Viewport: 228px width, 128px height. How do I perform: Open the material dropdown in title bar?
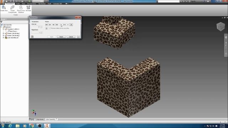click(38, 1)
